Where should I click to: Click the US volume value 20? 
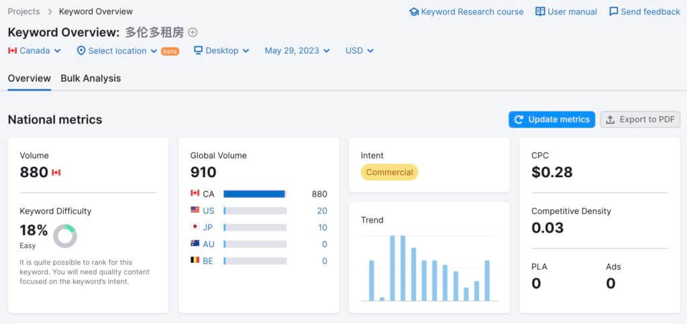(x=322, y=211)
